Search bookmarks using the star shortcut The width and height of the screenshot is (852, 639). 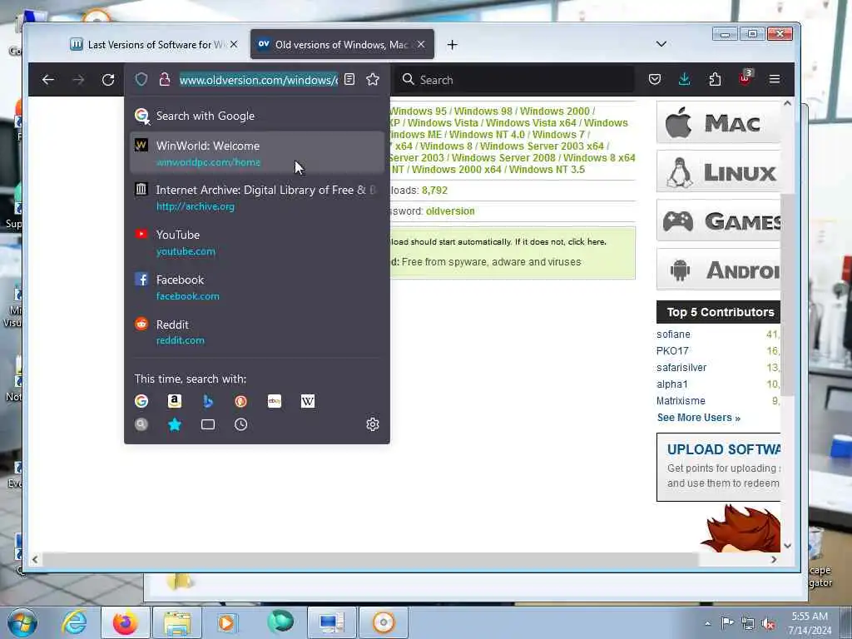point(175,424)
